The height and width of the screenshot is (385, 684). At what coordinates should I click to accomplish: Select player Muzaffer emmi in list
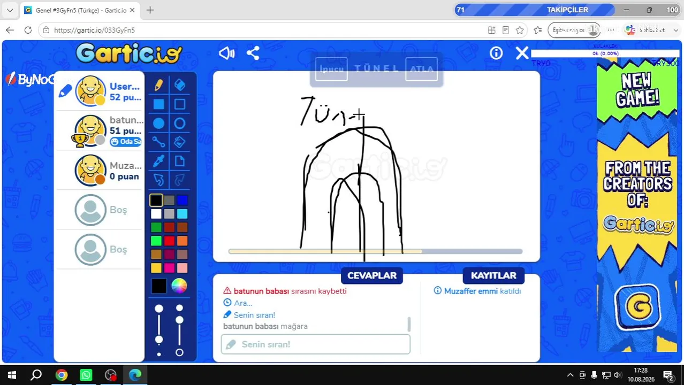pos(100,171)
